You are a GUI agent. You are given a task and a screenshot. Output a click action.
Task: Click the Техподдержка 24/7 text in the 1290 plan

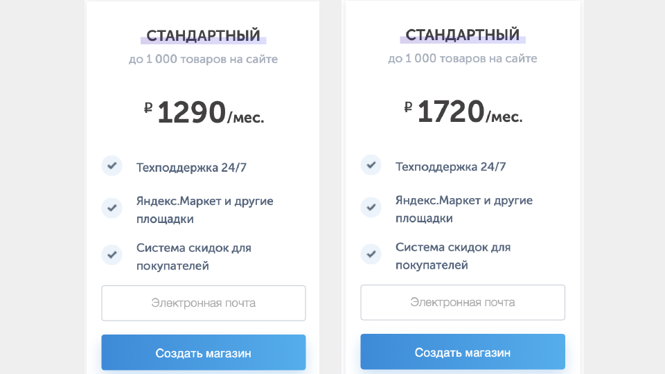pos(191,168)
